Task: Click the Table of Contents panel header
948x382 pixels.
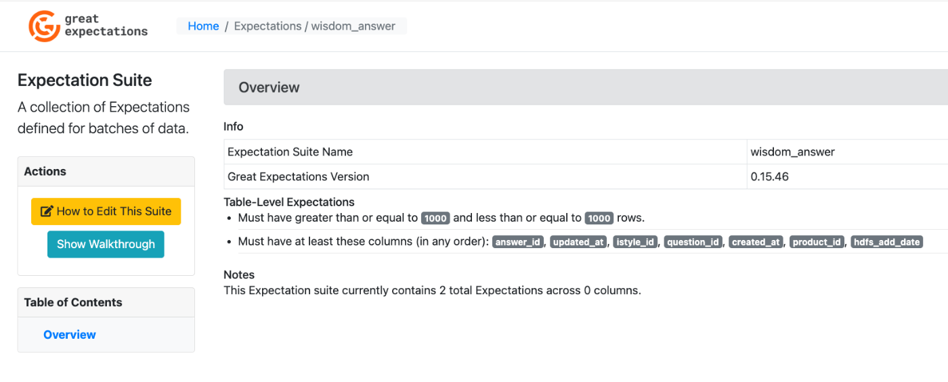Action: pyautogui.click(x=106, y=303)
